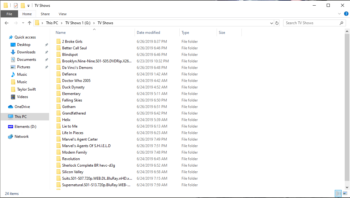Select Sherlock Complete BR hevc-d3g folder
Image resolution: width=350 pixels, height=198 pixels.
[89, 165]
